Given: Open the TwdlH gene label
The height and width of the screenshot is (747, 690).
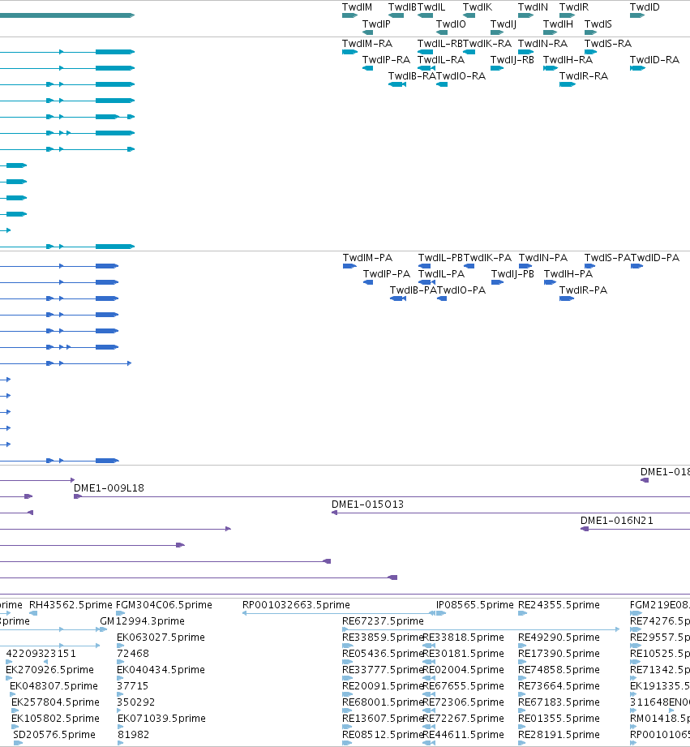Looking at the screenshot, I should [x=558, y=24].
